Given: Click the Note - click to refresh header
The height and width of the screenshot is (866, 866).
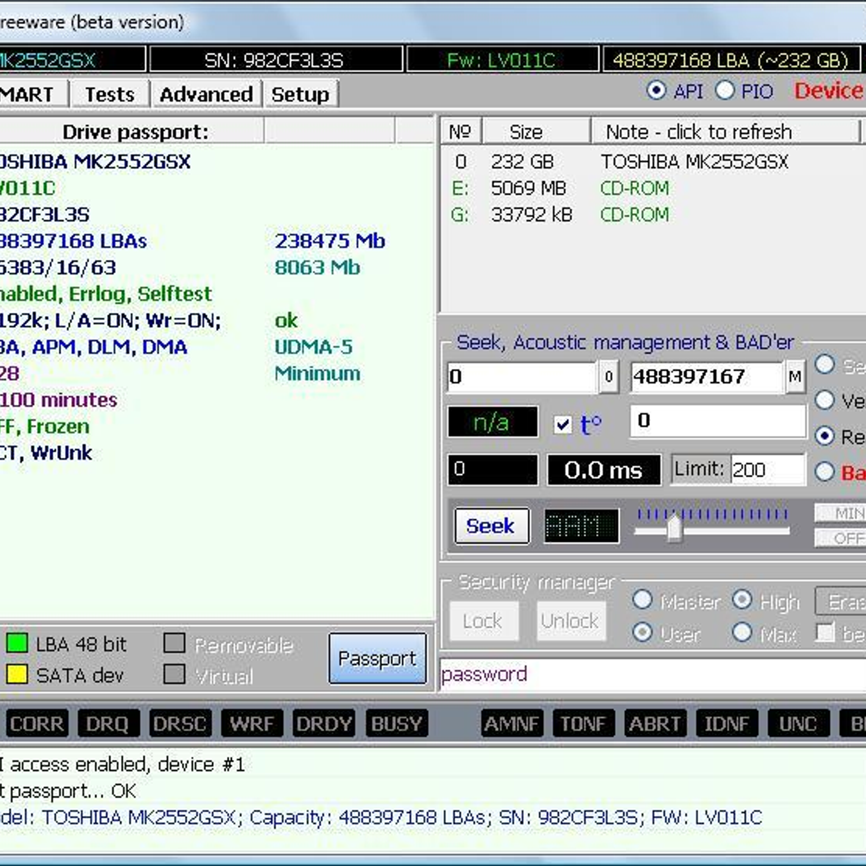Looking at the screenshot, I should [725, 132].
